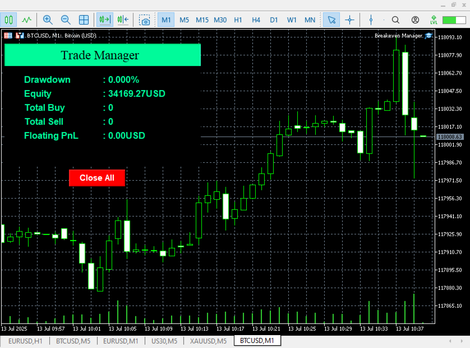Select the candlestick chart type icon
This screenshot has height=348, width=470.
pyautogui.click(x=8, y=20)
